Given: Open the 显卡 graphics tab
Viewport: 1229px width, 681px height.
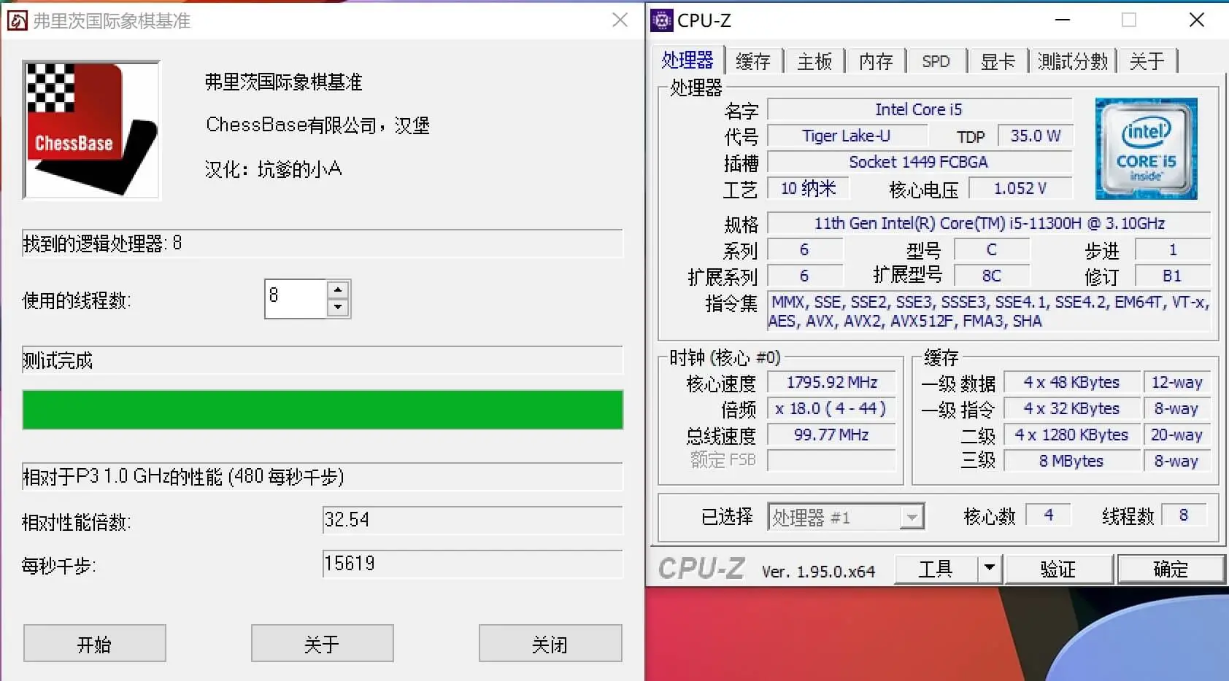Looking at the screenshot, I should pos(998,62).
